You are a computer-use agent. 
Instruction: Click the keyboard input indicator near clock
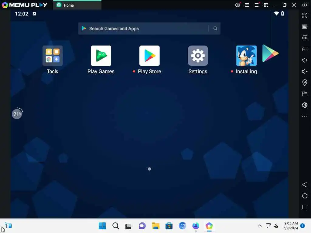click(x=34, y=14)
